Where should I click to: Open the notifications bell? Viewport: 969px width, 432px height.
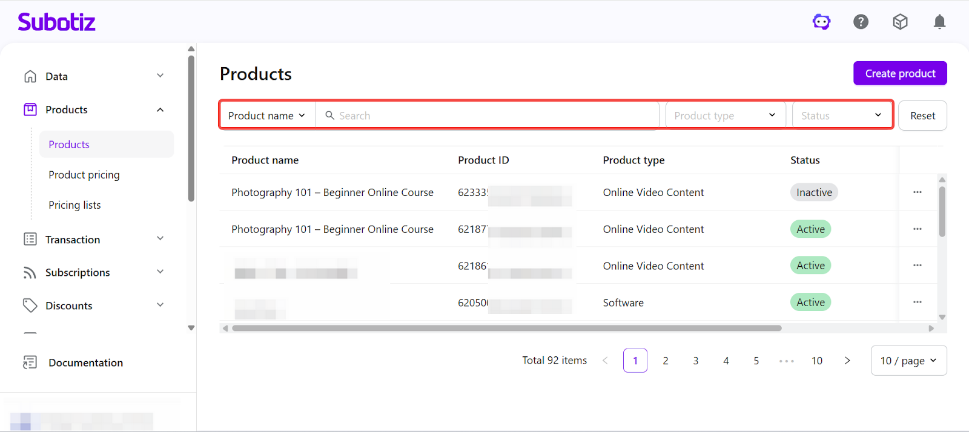point(939,22)
